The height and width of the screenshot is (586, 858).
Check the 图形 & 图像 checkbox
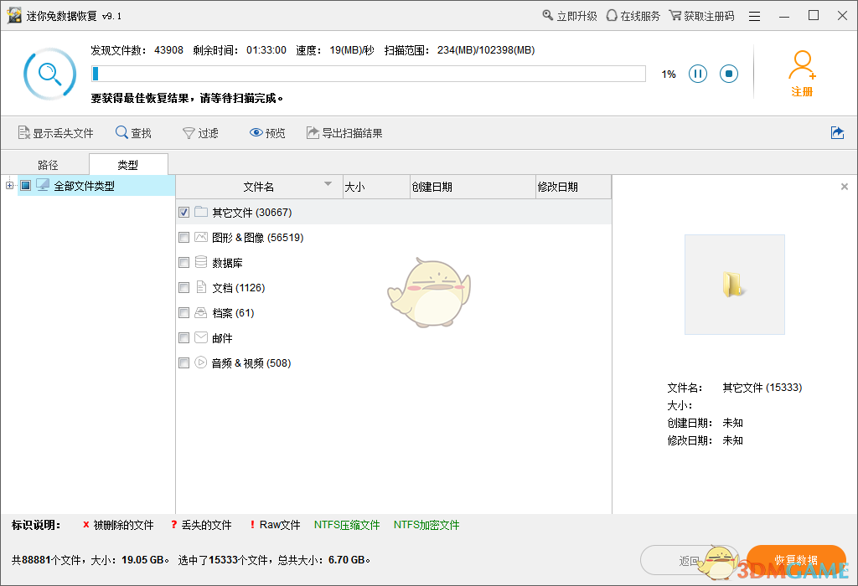point(183,237)
